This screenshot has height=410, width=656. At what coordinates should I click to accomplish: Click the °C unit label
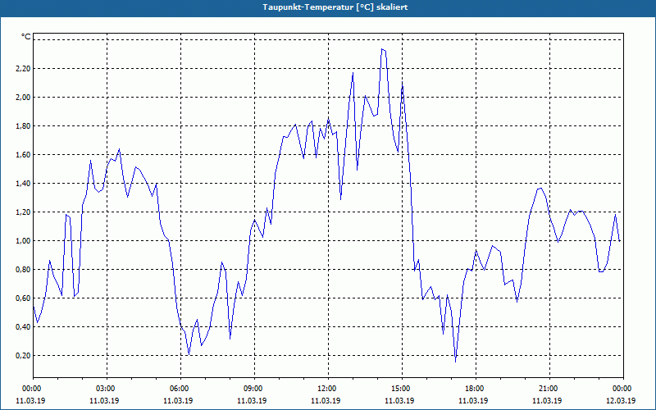tap(26, 37)
